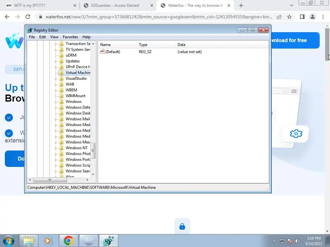This screenshot has height=247, width=330.
Task: Click the (Default) string value icon
Action: (x=102, y=51)
